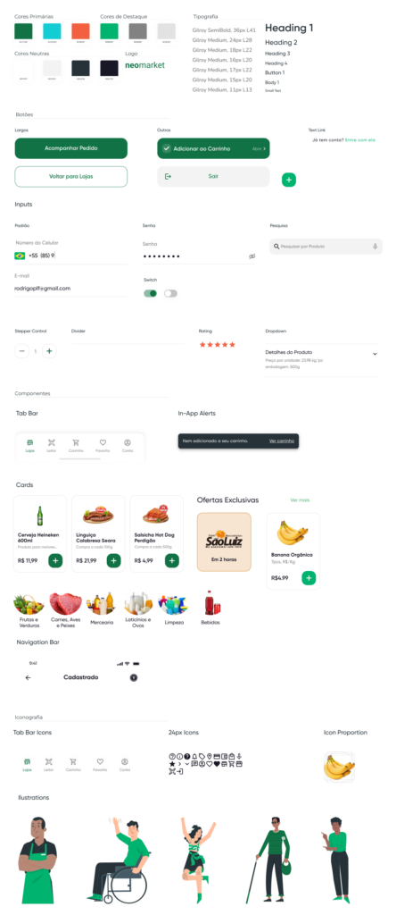Turn off the enabled green switch
This screenshot has width=396, height=915.
pos(150,293)
